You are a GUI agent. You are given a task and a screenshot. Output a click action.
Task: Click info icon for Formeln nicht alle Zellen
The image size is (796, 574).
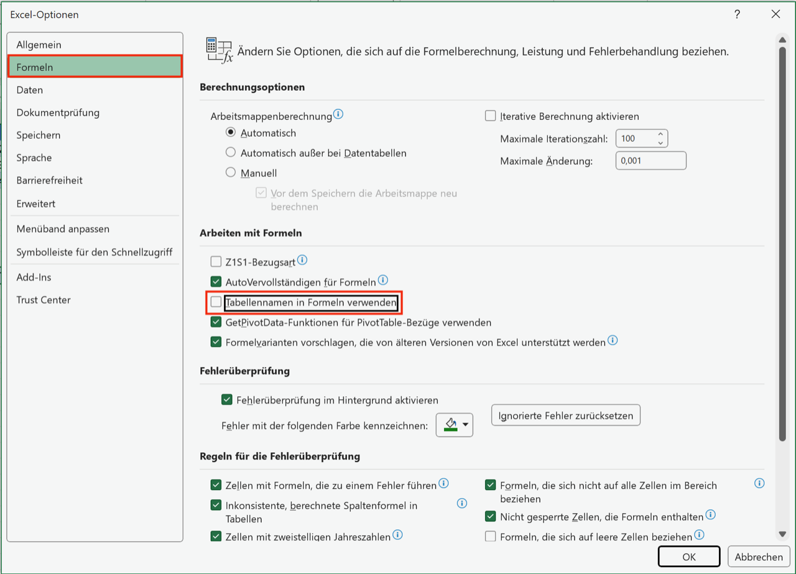[759, 483]
